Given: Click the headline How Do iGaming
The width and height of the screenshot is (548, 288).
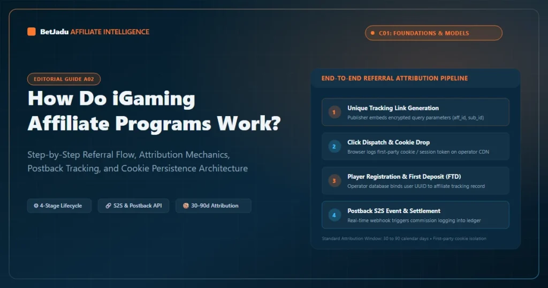Looking at the screenshot, I should [x=111, y=98].
